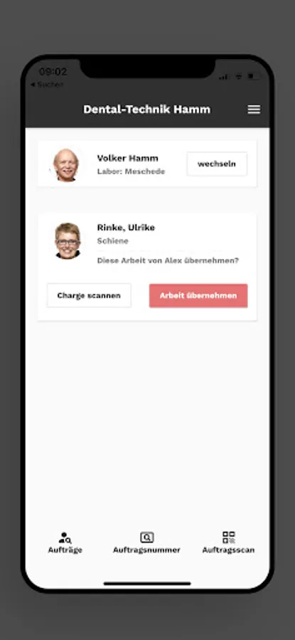Select Volker Hamm's profile photo
This screenshot has width=295, height=640.
[66, 164]
